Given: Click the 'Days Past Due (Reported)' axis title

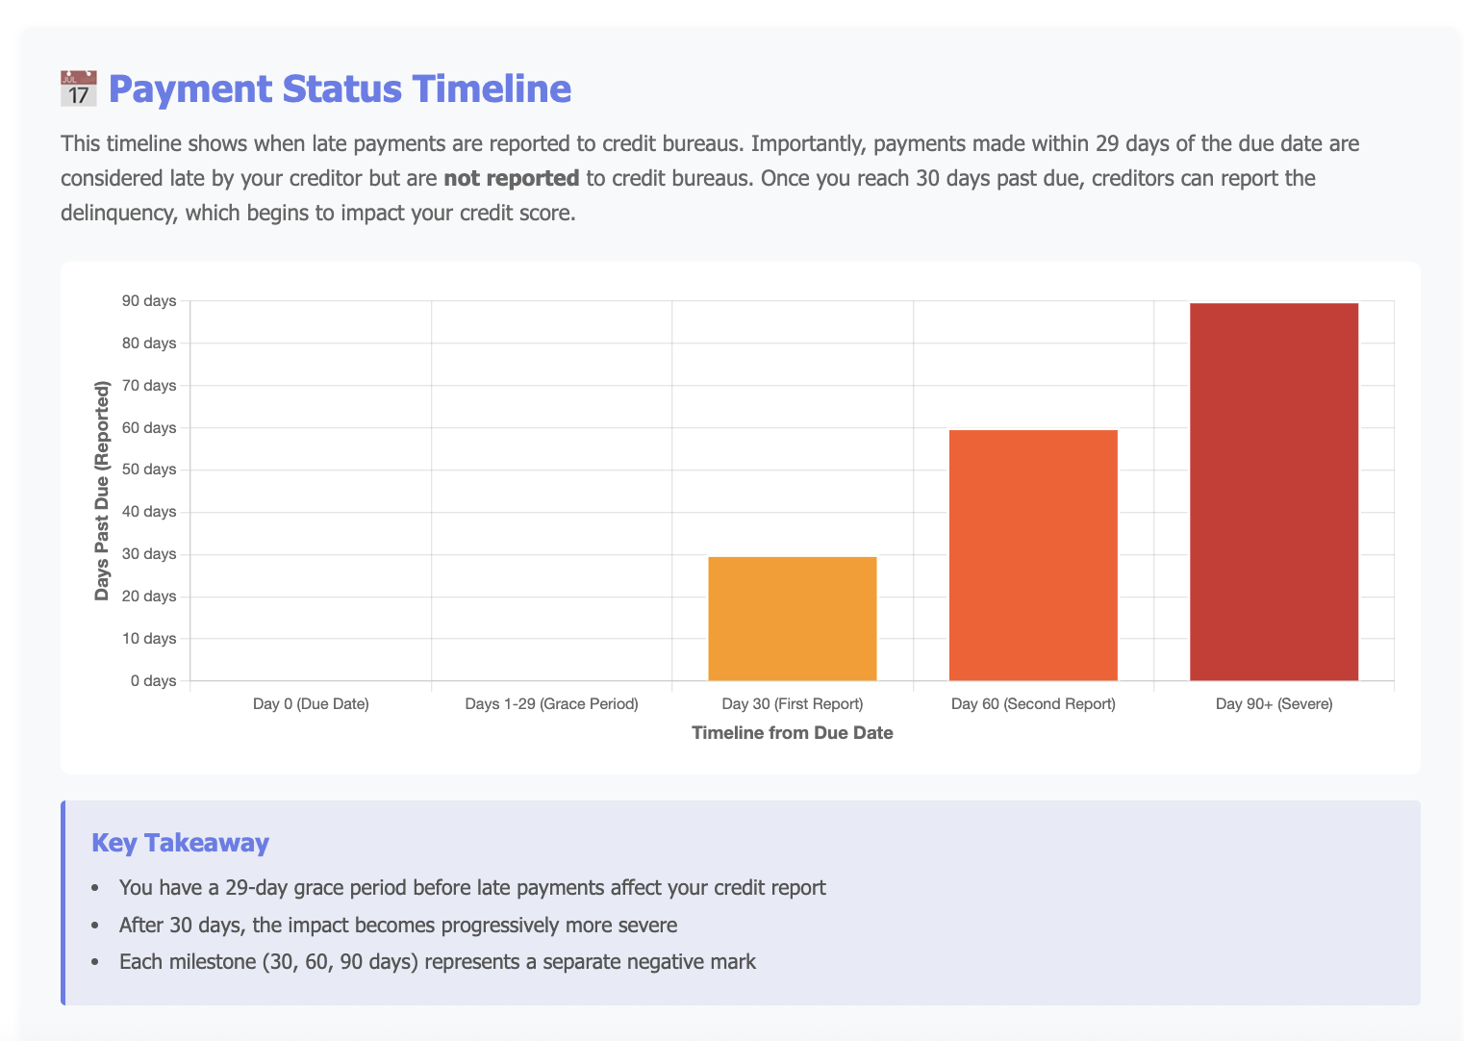Looking at the screenshot, I should (102, 491).
